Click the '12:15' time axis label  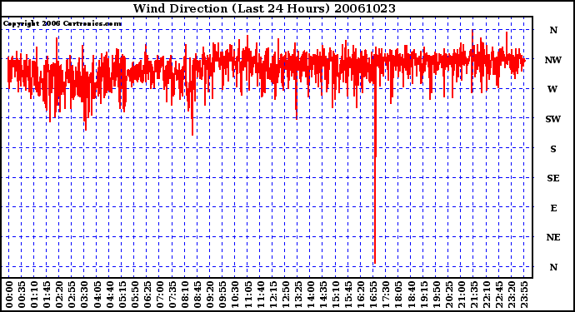272,295
